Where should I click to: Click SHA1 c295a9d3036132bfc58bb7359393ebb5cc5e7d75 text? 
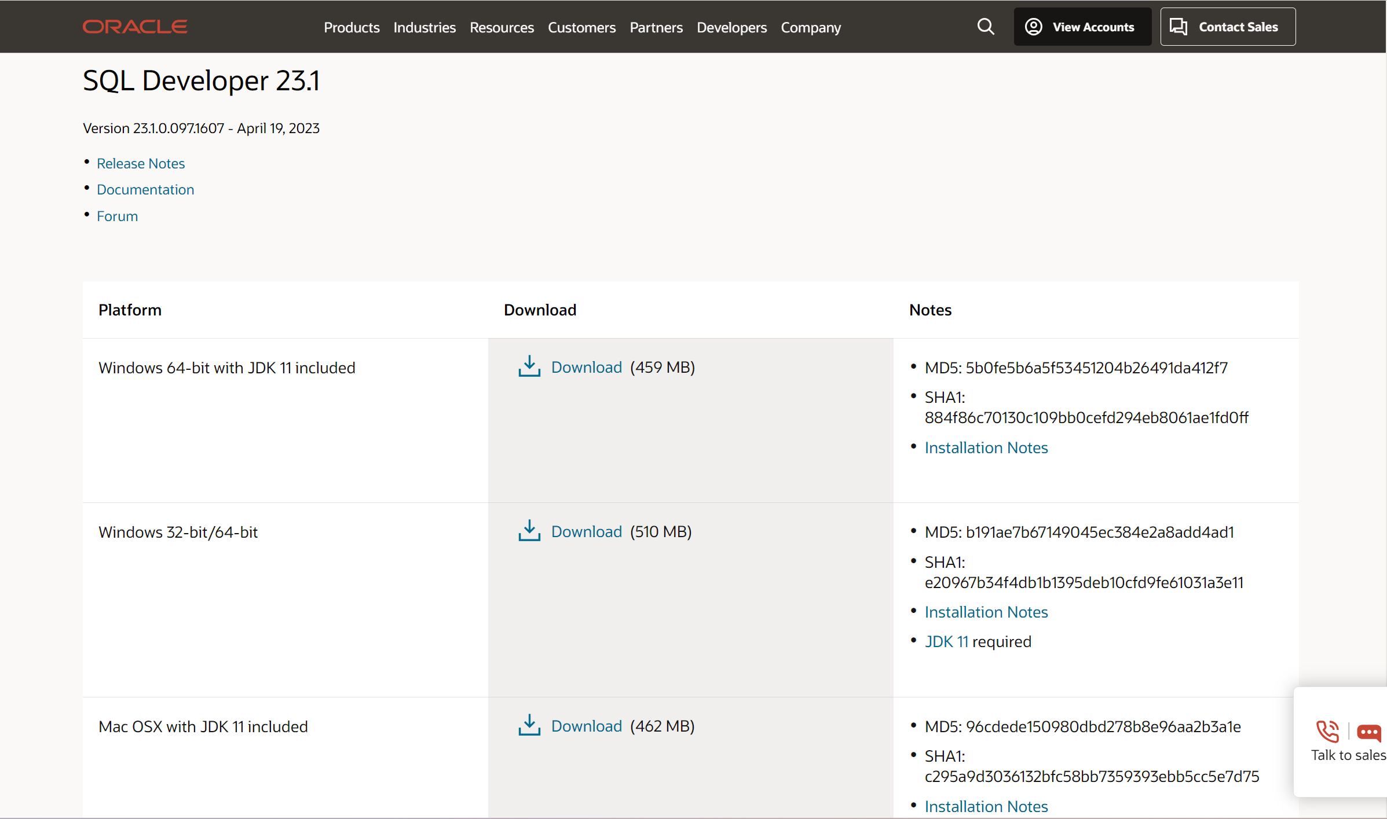1092,766
